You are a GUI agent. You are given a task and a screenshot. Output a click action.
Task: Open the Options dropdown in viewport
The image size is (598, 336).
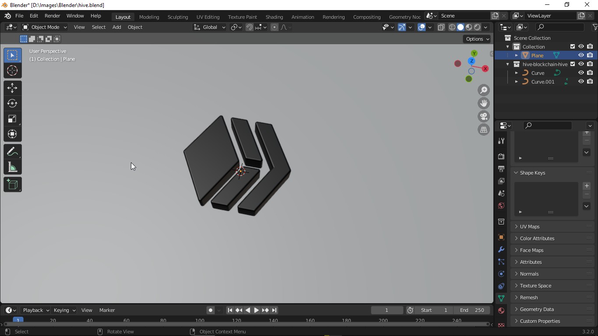click(477, 39)
